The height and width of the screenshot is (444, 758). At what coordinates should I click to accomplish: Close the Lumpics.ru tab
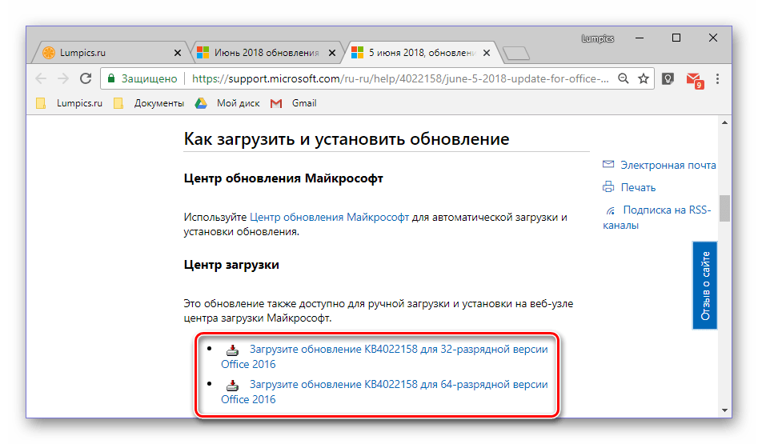(178, 53)
